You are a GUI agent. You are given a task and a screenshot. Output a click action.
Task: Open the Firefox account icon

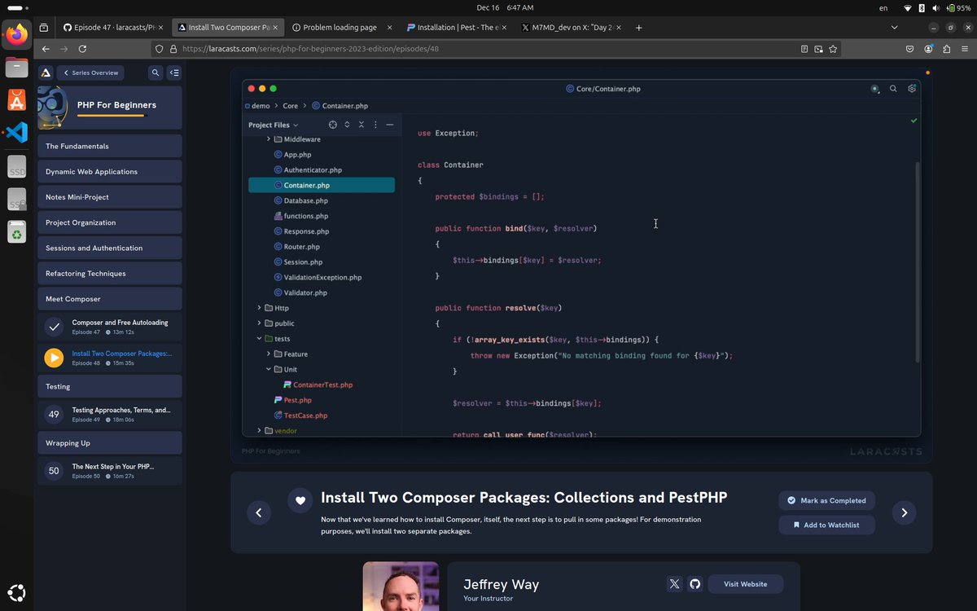pyautogui.click(x=928, y=49)
